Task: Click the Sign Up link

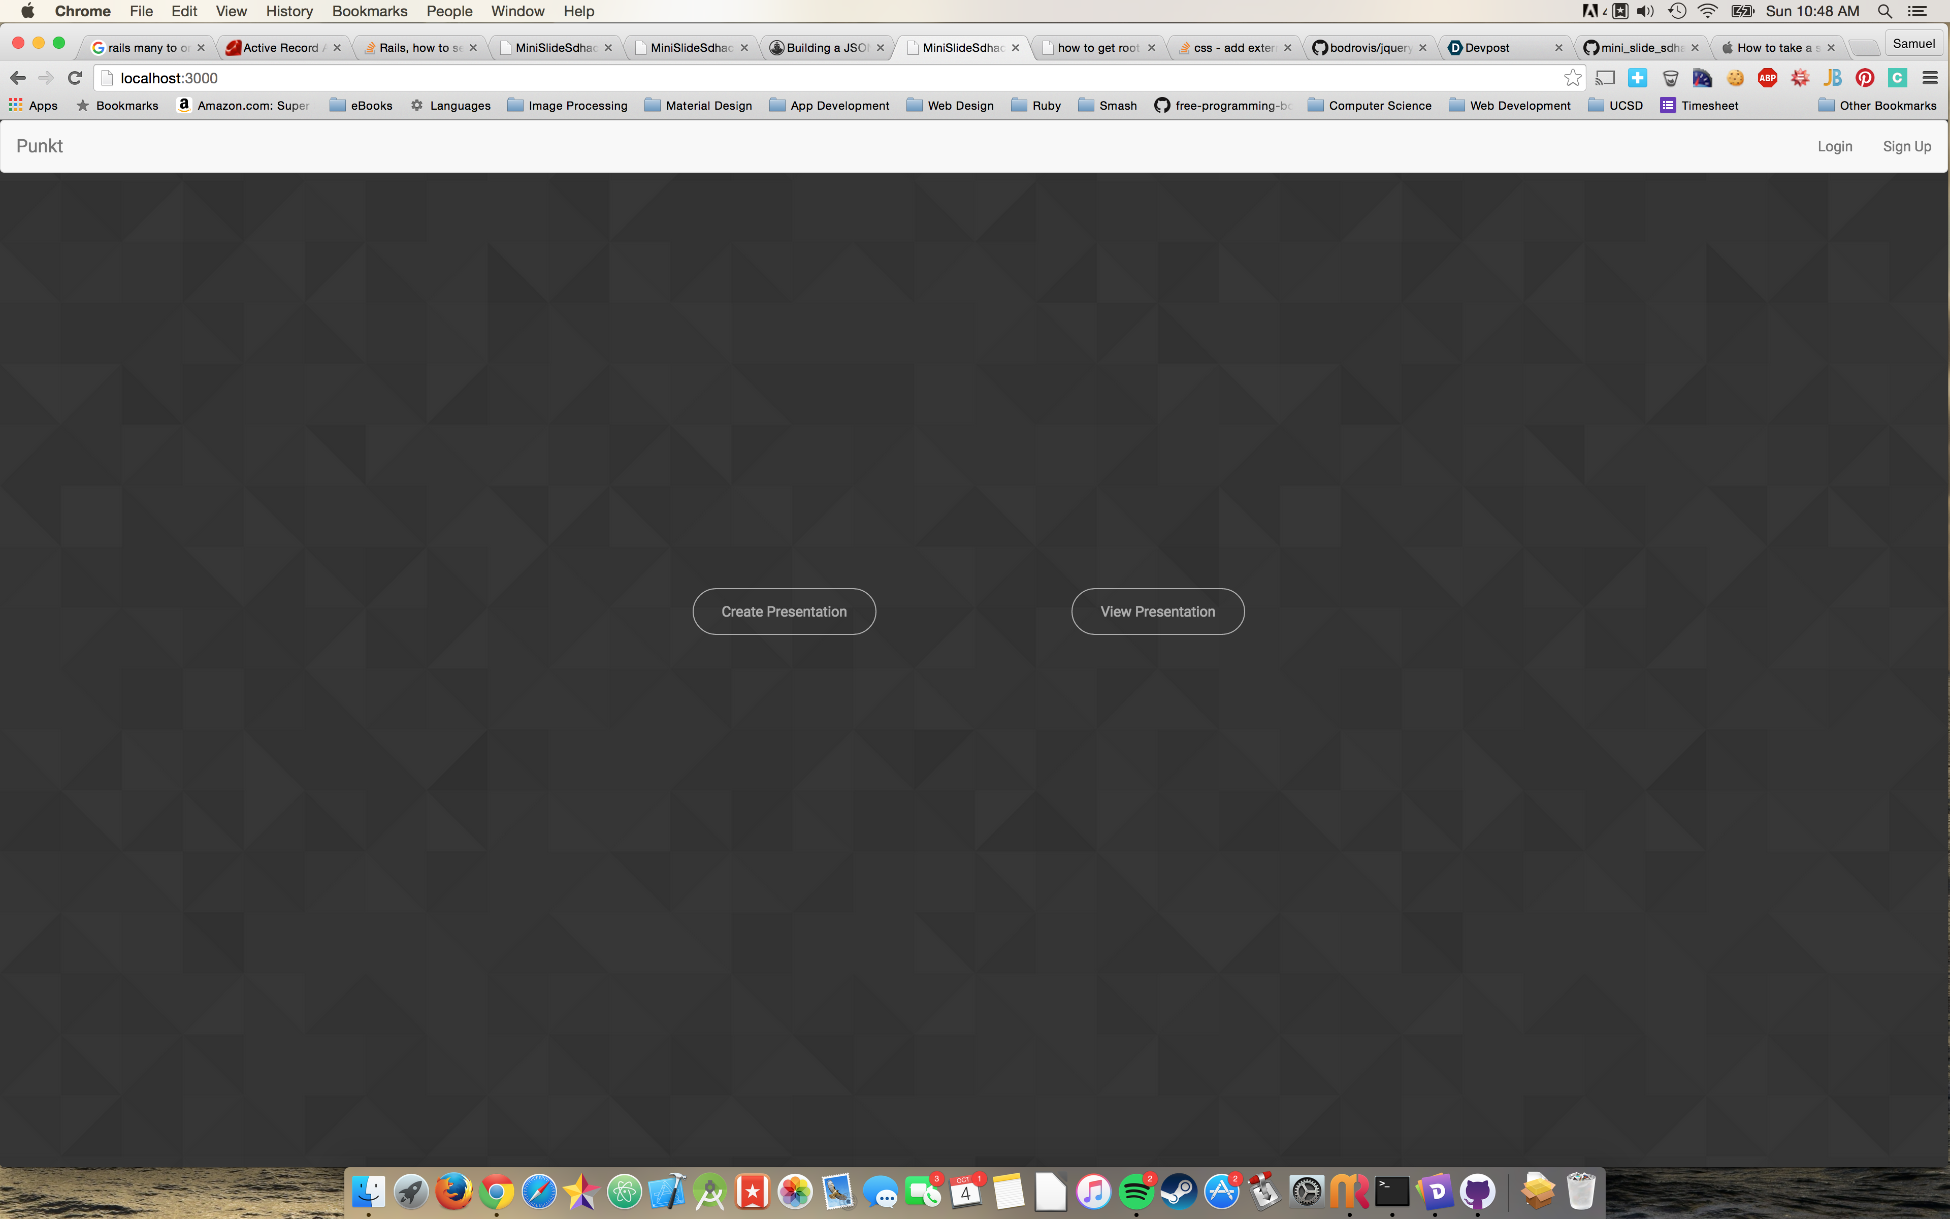Action: 1906,147
